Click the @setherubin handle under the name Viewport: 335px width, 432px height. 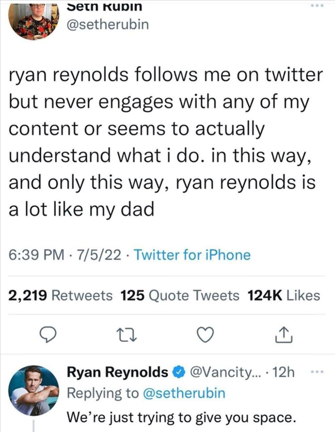(108, 24)
